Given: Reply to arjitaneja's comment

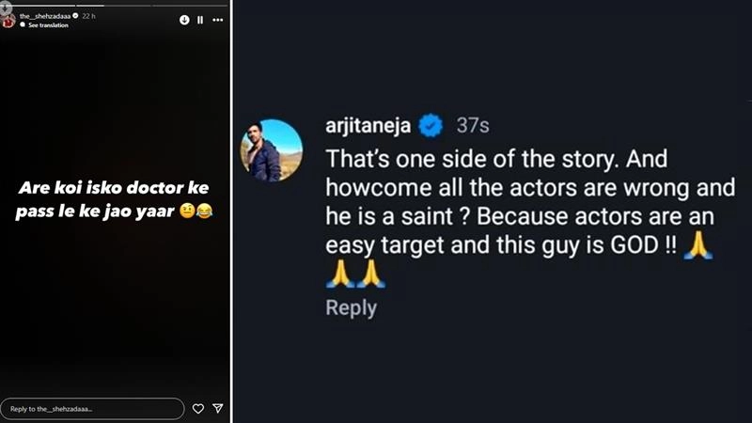Looking at the screenshot, I should (x=351, y=307).
